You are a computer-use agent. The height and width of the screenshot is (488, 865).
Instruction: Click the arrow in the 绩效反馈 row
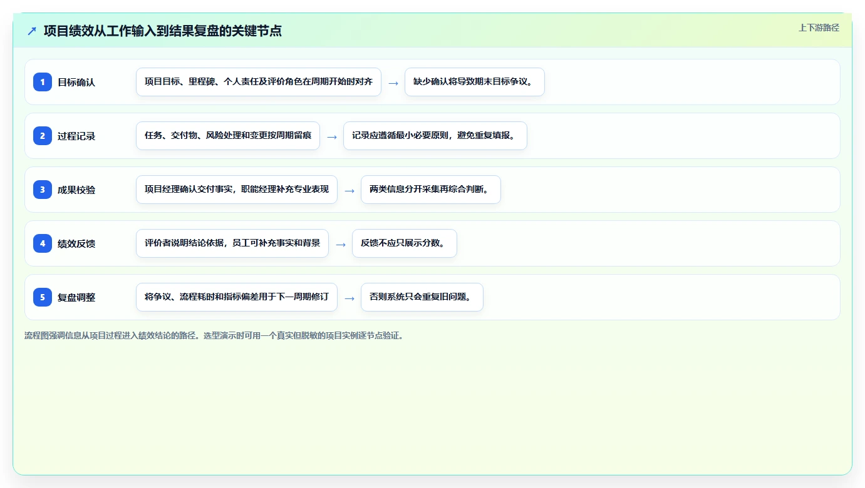(341, 244)
